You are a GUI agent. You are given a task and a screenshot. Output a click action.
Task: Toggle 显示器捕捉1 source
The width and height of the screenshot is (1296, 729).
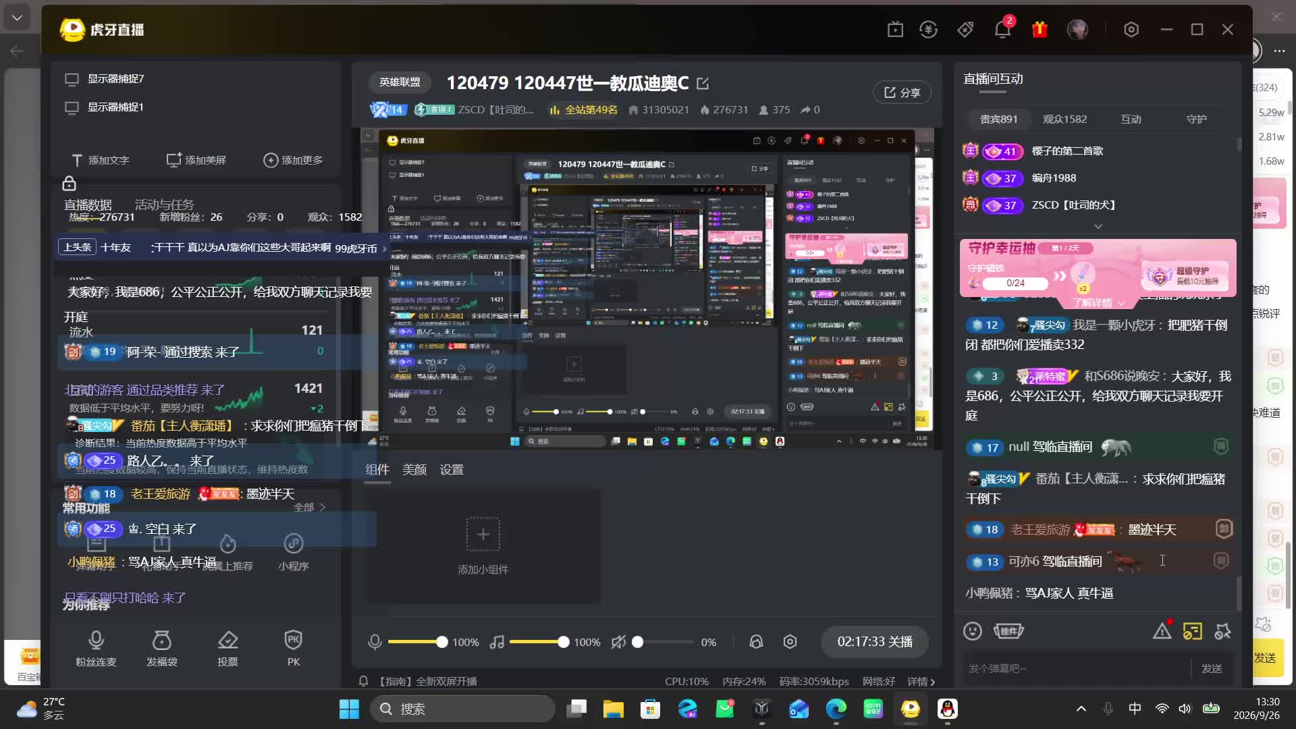click(x=104, y=107)
